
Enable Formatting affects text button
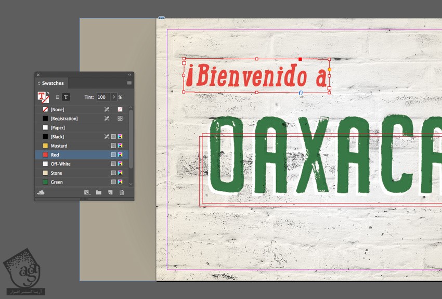click(66, 97)
